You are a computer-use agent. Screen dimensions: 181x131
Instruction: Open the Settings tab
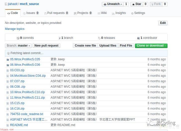[138, 13]
